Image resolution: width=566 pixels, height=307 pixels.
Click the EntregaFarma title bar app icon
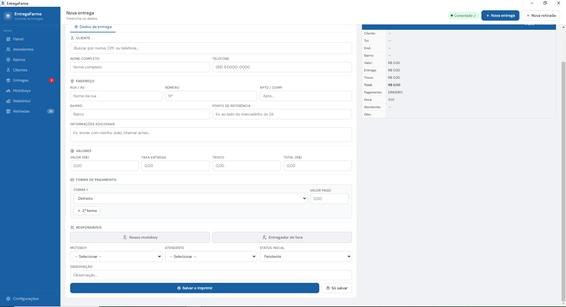(3, 3)
